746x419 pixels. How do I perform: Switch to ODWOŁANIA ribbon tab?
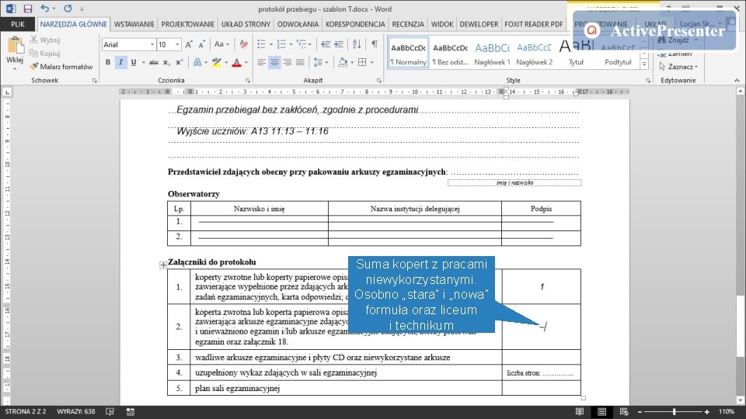point(298,24)
